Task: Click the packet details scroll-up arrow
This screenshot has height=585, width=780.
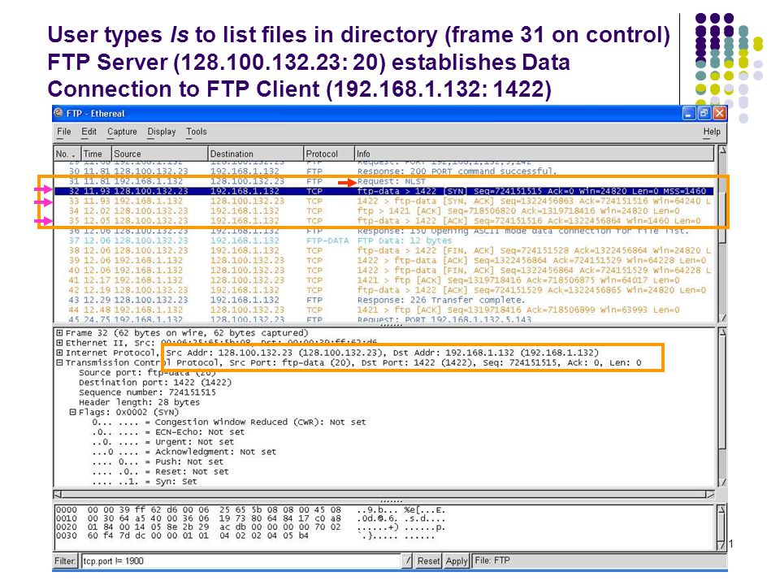Action: 721,331
